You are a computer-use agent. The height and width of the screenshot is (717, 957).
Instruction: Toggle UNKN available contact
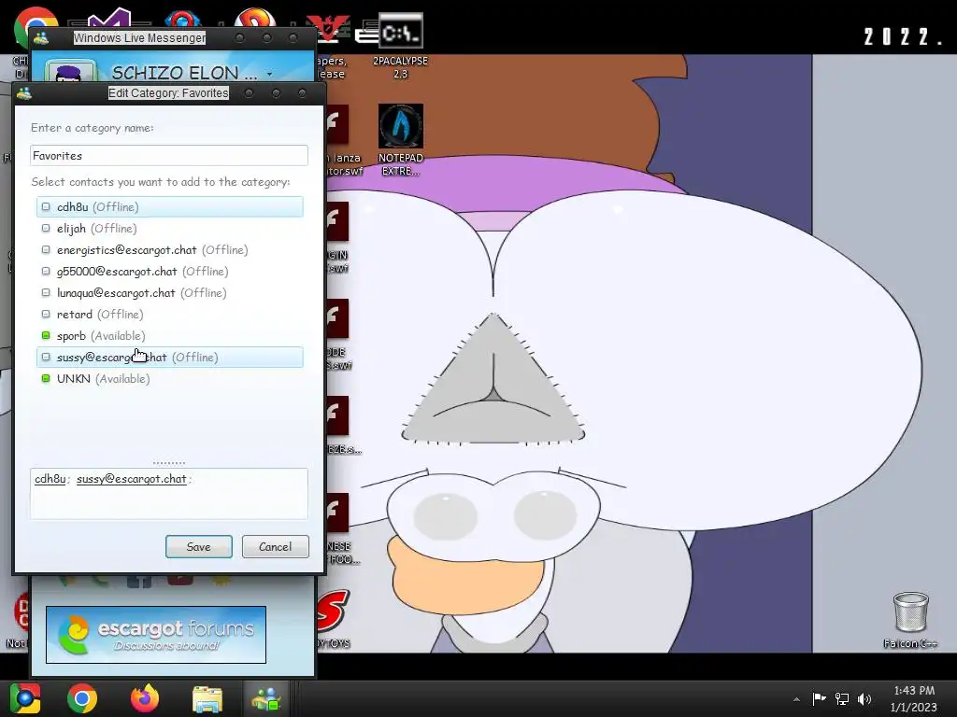[170, 379]
